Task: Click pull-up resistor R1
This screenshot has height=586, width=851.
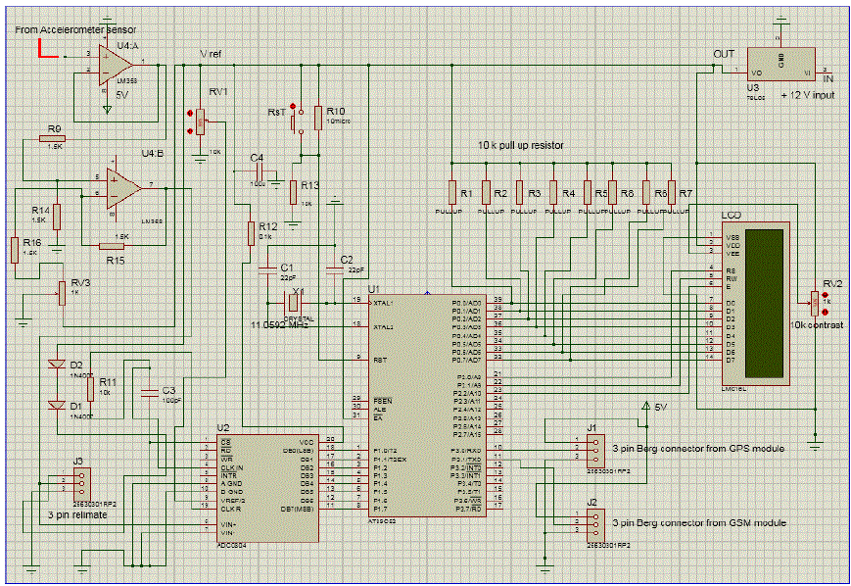Action: click(451, 193)
